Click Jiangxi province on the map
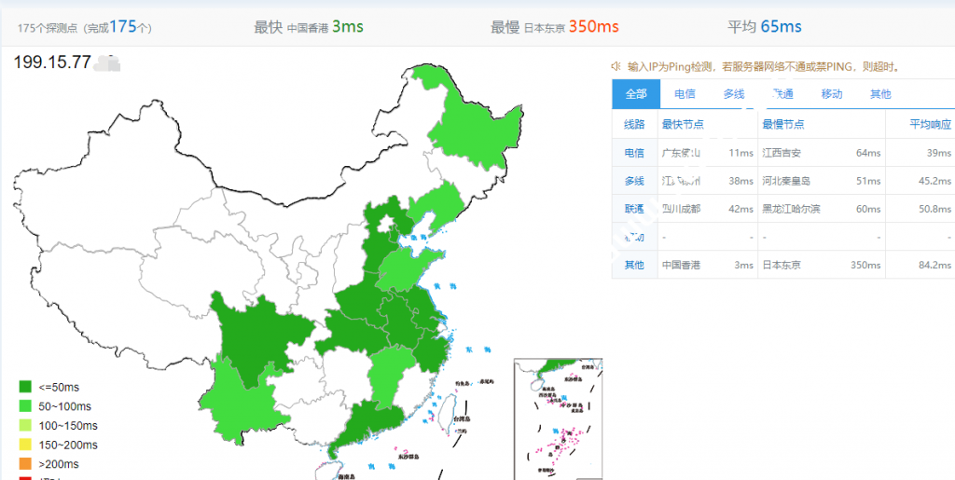This screenshot has height=480, width=955. [387, 374]
